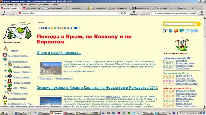This screenshot has width=206, height=115.
Task: Click the site search input field
Action: (178, 24)
